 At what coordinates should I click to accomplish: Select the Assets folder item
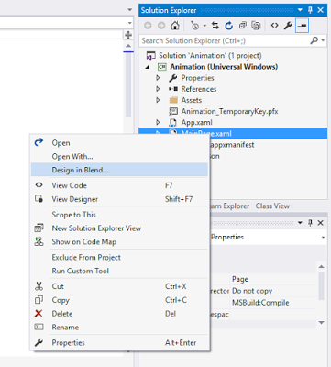click(192, 100)
